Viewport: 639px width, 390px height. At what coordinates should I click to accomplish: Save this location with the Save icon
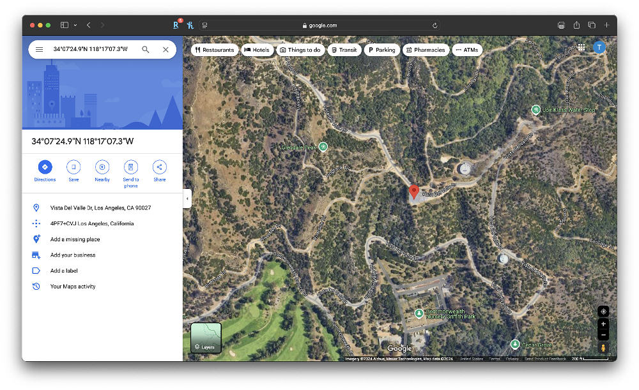coord(73,167)
